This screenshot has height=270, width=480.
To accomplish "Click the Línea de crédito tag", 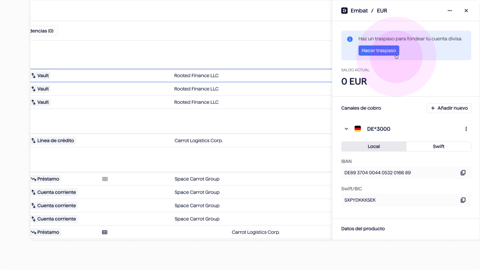I will point(53,140).
